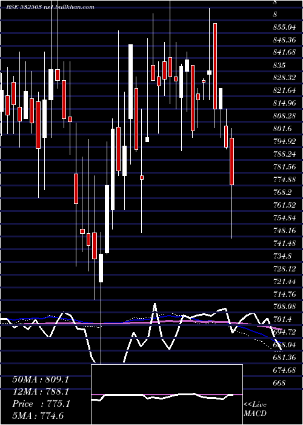Click the Price : 775.1 readout
The height and width of the screenshot is (425, 303).
pyautogui.click(x=41, y=404)
